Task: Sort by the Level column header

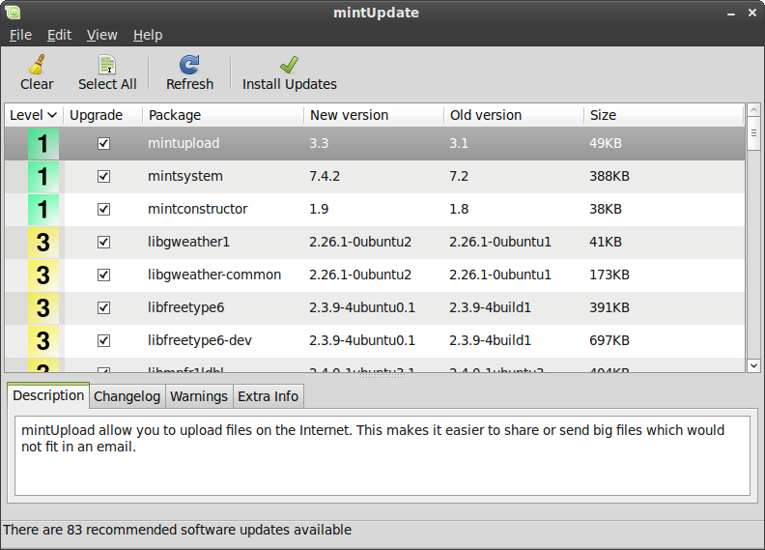Action: [34, 115]
